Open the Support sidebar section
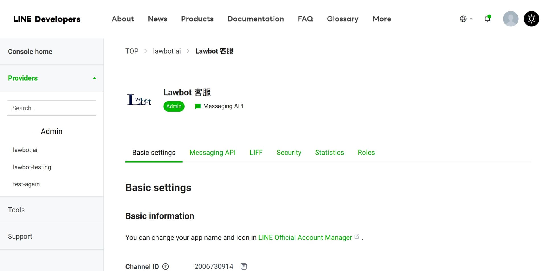546x271 pixels. tap(20, 237)
